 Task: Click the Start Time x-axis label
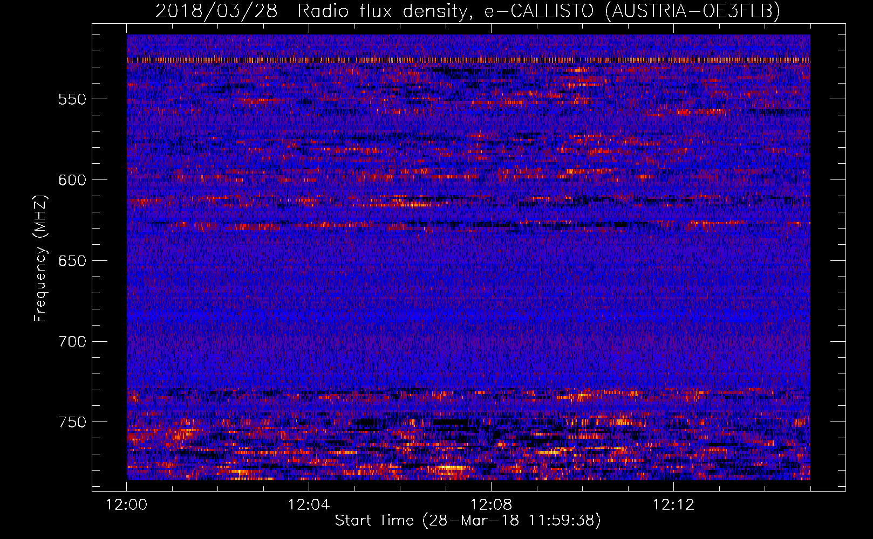coord(468,521)
